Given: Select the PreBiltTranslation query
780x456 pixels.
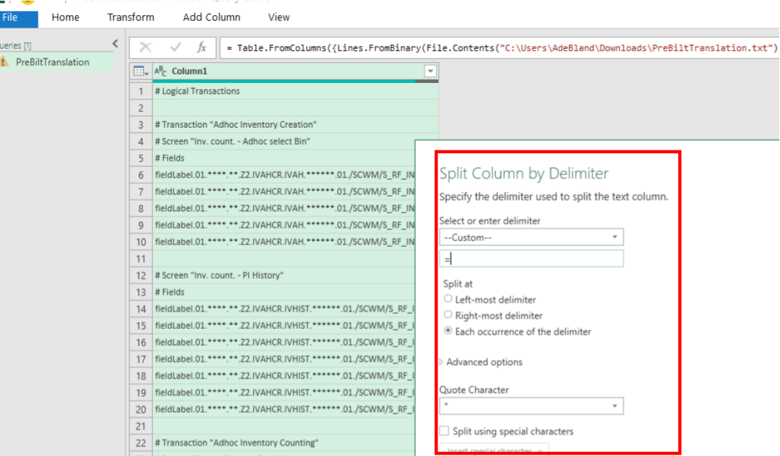Looking at the screenshot, I should (x=52, y=62).
